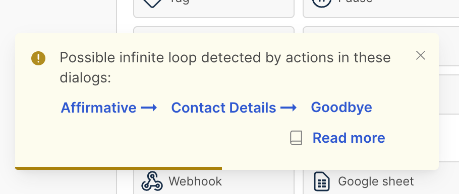Select the partially hidden card below Tag
Image resolution: width=459 pixels, height=194 pixels.
tap(214, 30)
